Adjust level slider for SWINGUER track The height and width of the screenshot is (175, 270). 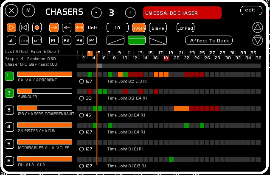point(45,91)
